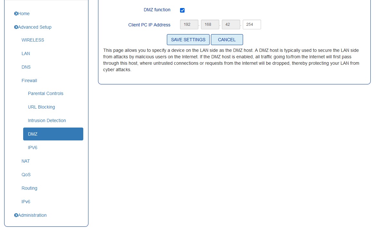
Task: Open the WIRELESS menu item
Action: (33, 40)
